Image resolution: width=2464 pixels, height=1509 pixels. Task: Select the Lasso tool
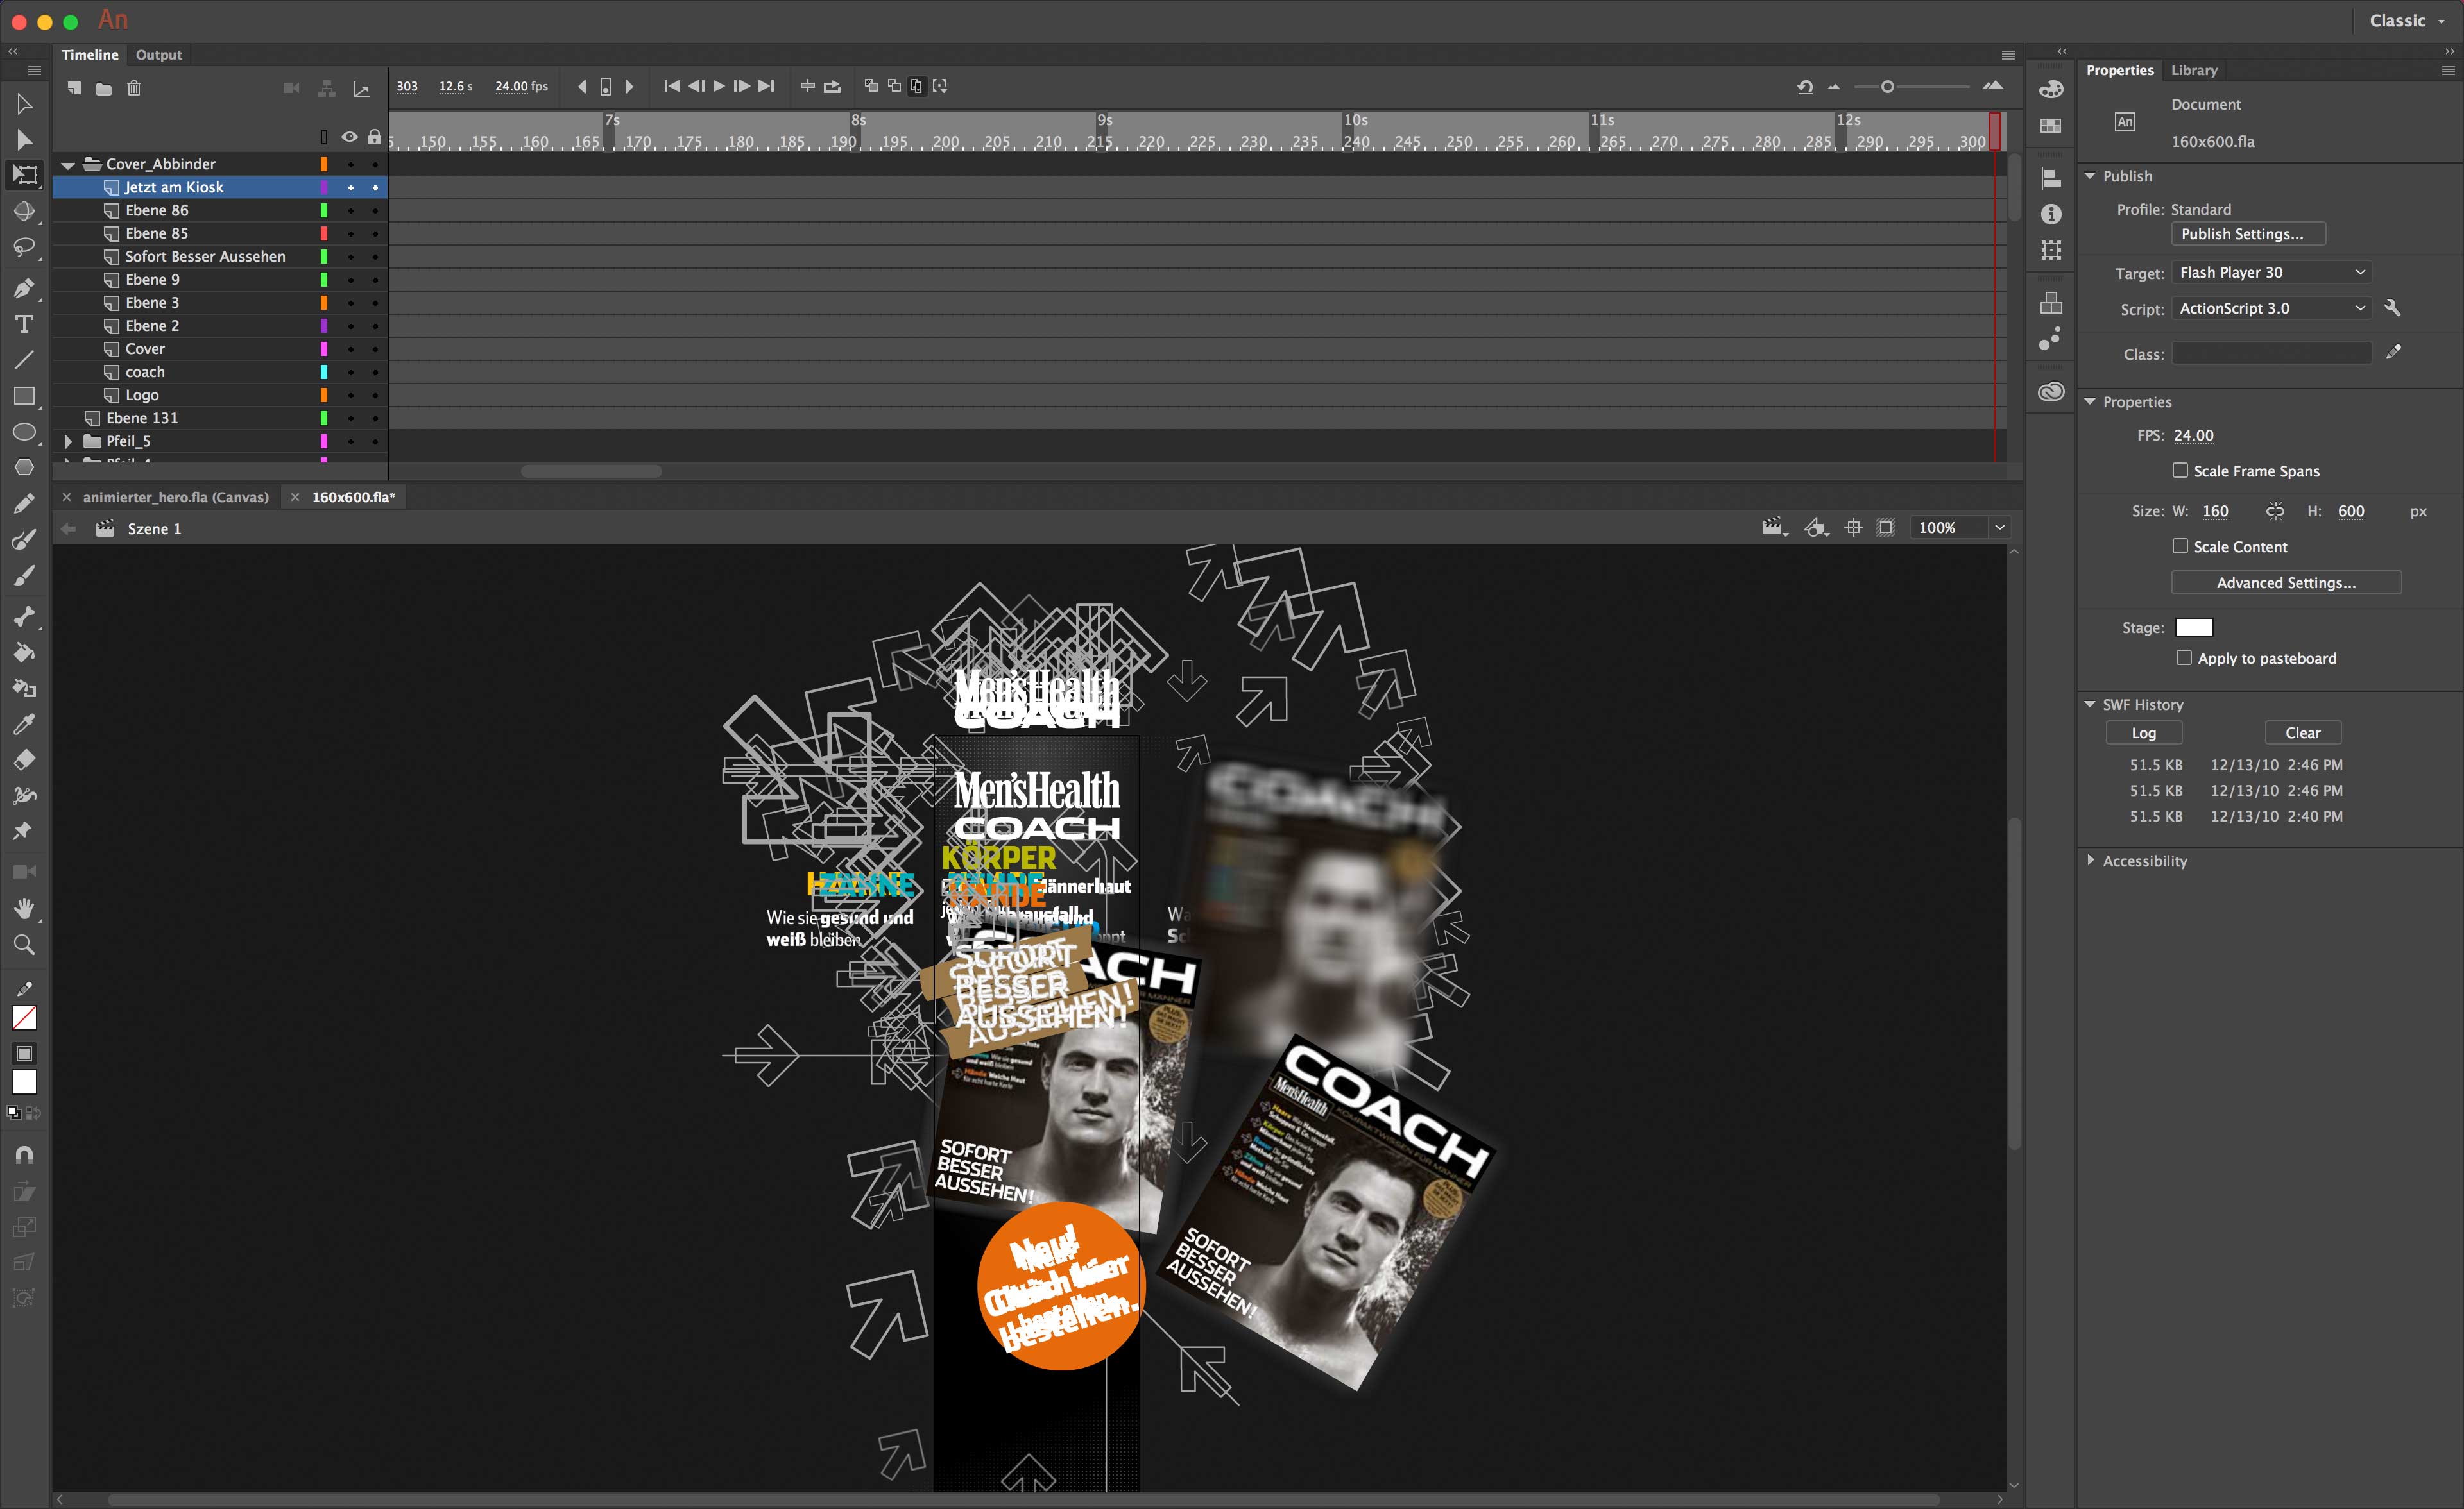pyautogui.click(x=25, y=247)
